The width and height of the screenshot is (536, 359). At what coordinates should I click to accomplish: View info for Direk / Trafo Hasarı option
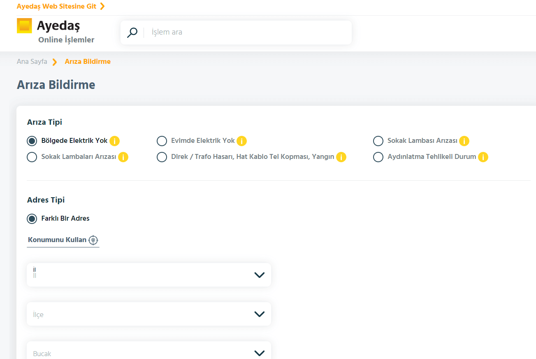click(341, 157)
